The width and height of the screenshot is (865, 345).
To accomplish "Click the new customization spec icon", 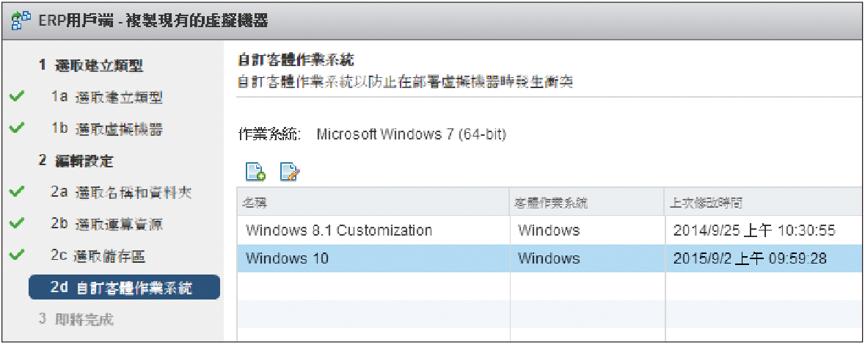I will point(255,172).
